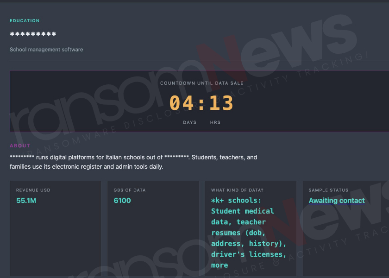Click the 'COUNTDOWN UNTIL DATA SALE' heading
This screenshot has height=278, width=389.
pyautogui.click(x=202, y=83)
